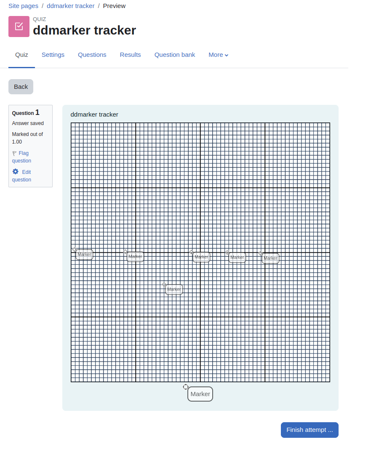Select the unplaced Marker below the grid

click(x=200, y=394)
